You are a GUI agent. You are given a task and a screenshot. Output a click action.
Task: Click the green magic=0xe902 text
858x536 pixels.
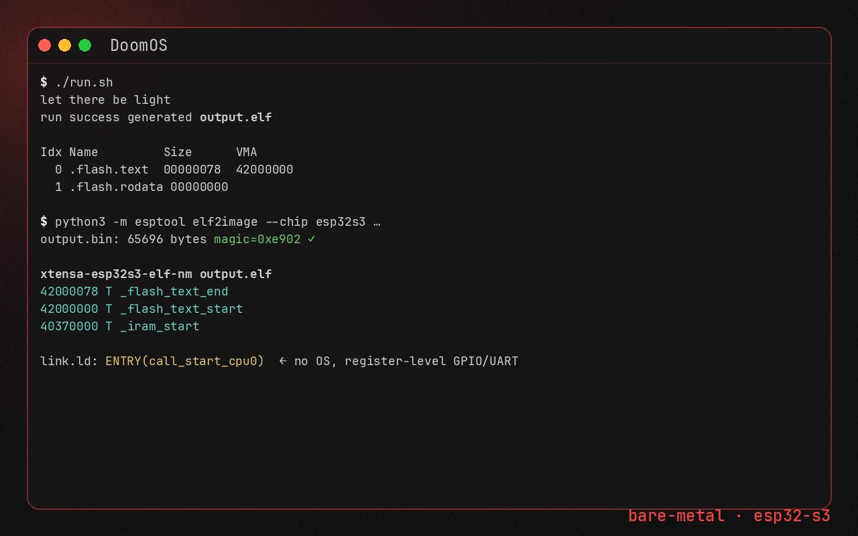coord(257,239)
